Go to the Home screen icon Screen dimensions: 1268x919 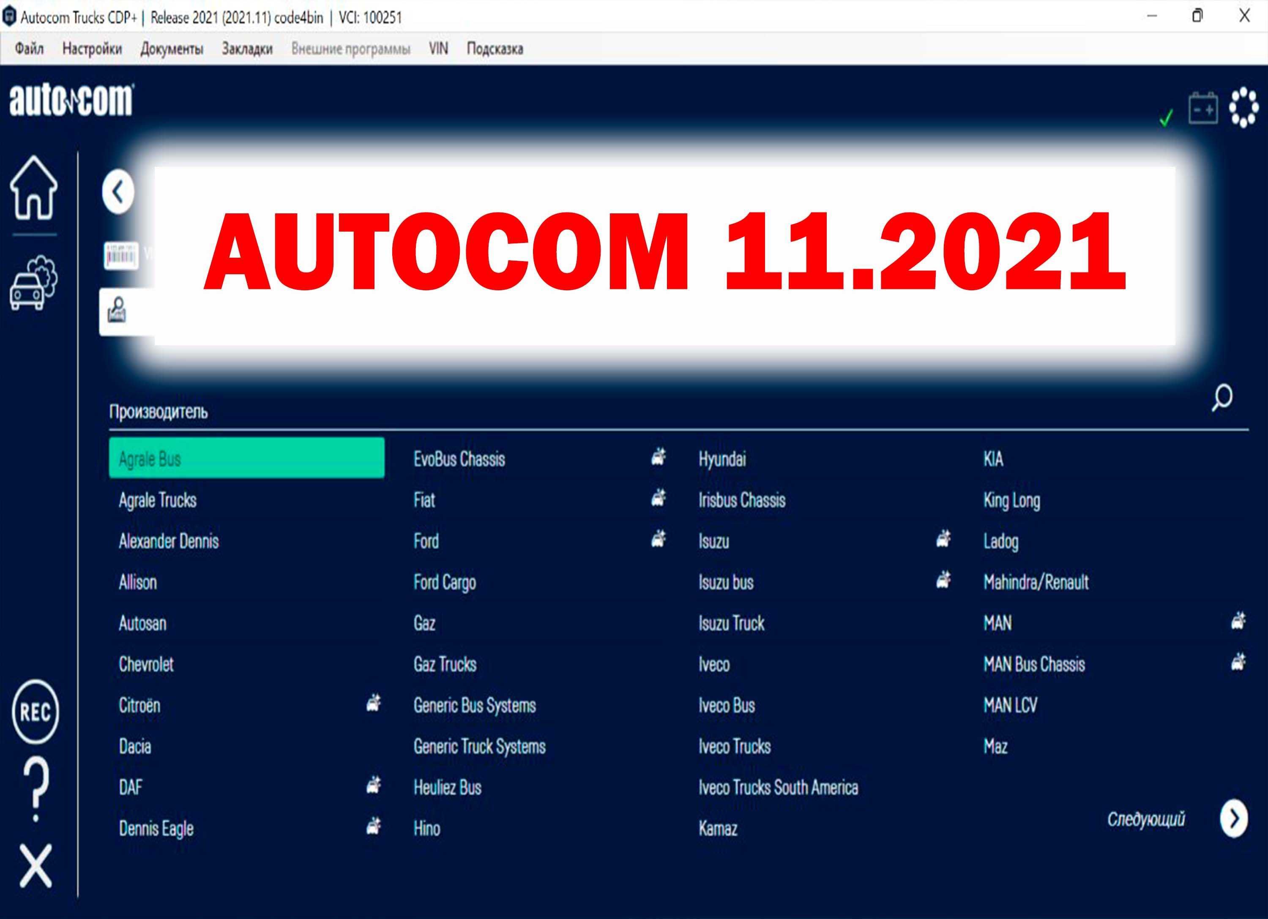pos(34,187)
